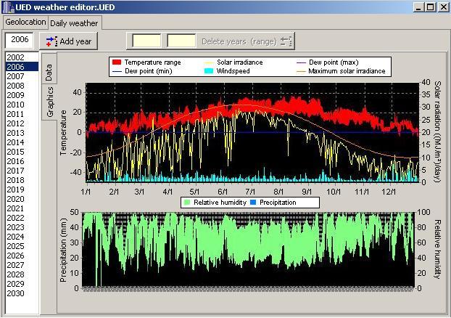451x318 pixels.
Task: Focus the first delete range year field
Action: 146,41
